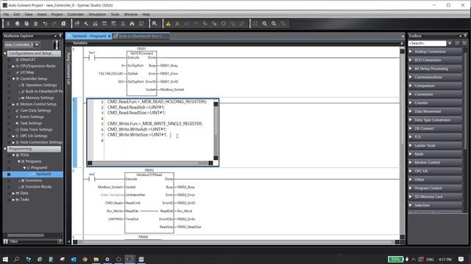Select Operation Settings tree item
The height and width of the screenshot is (264, 471).
[x=41, y=85]
